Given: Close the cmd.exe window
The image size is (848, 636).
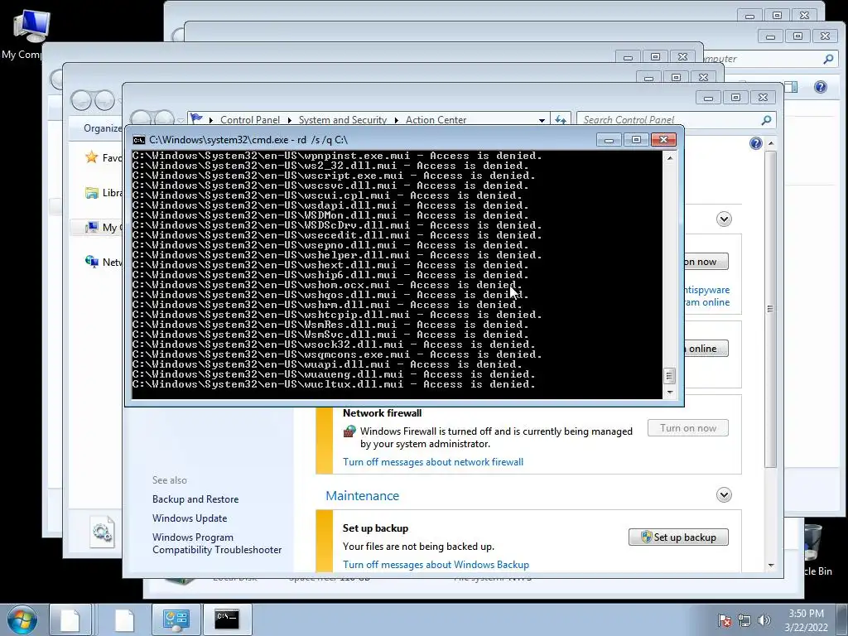Looking at the screenshot, I should pos(663,141).
